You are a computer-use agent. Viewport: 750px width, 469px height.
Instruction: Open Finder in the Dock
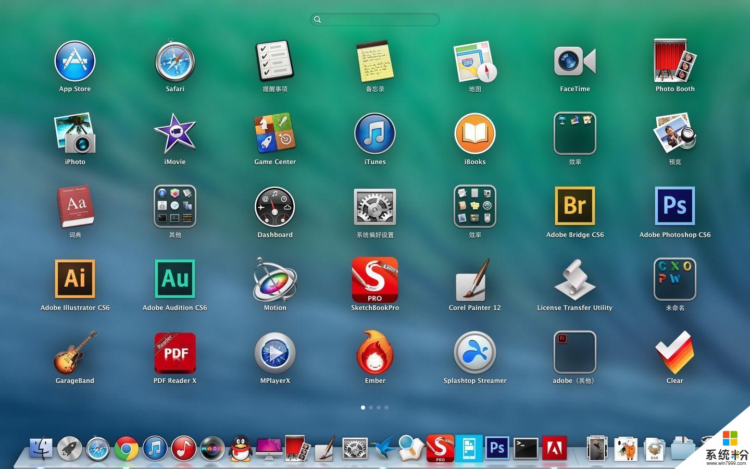[41, 448]
